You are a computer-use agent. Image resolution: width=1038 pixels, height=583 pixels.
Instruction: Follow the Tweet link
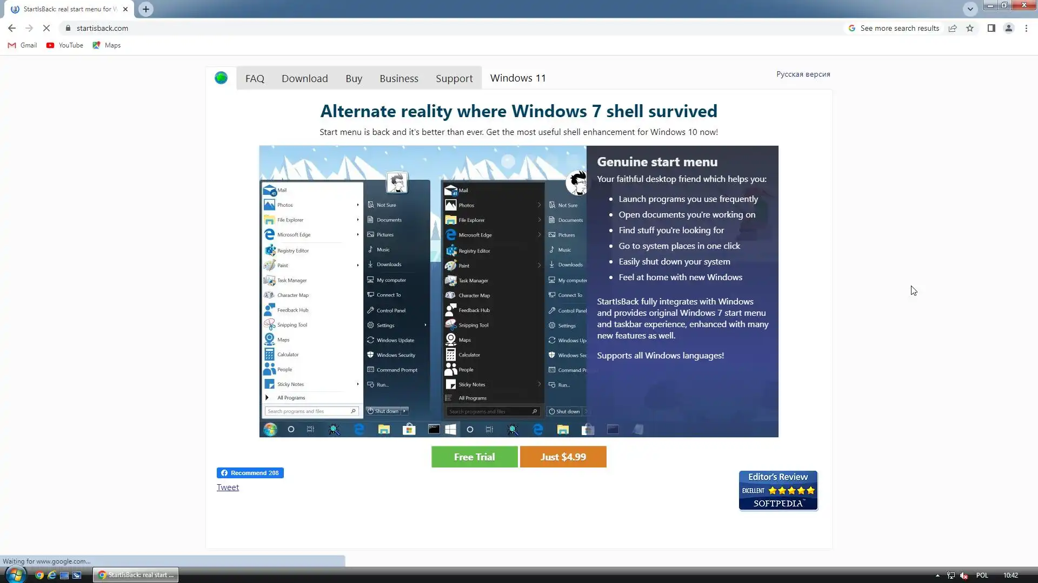point(228,487)
